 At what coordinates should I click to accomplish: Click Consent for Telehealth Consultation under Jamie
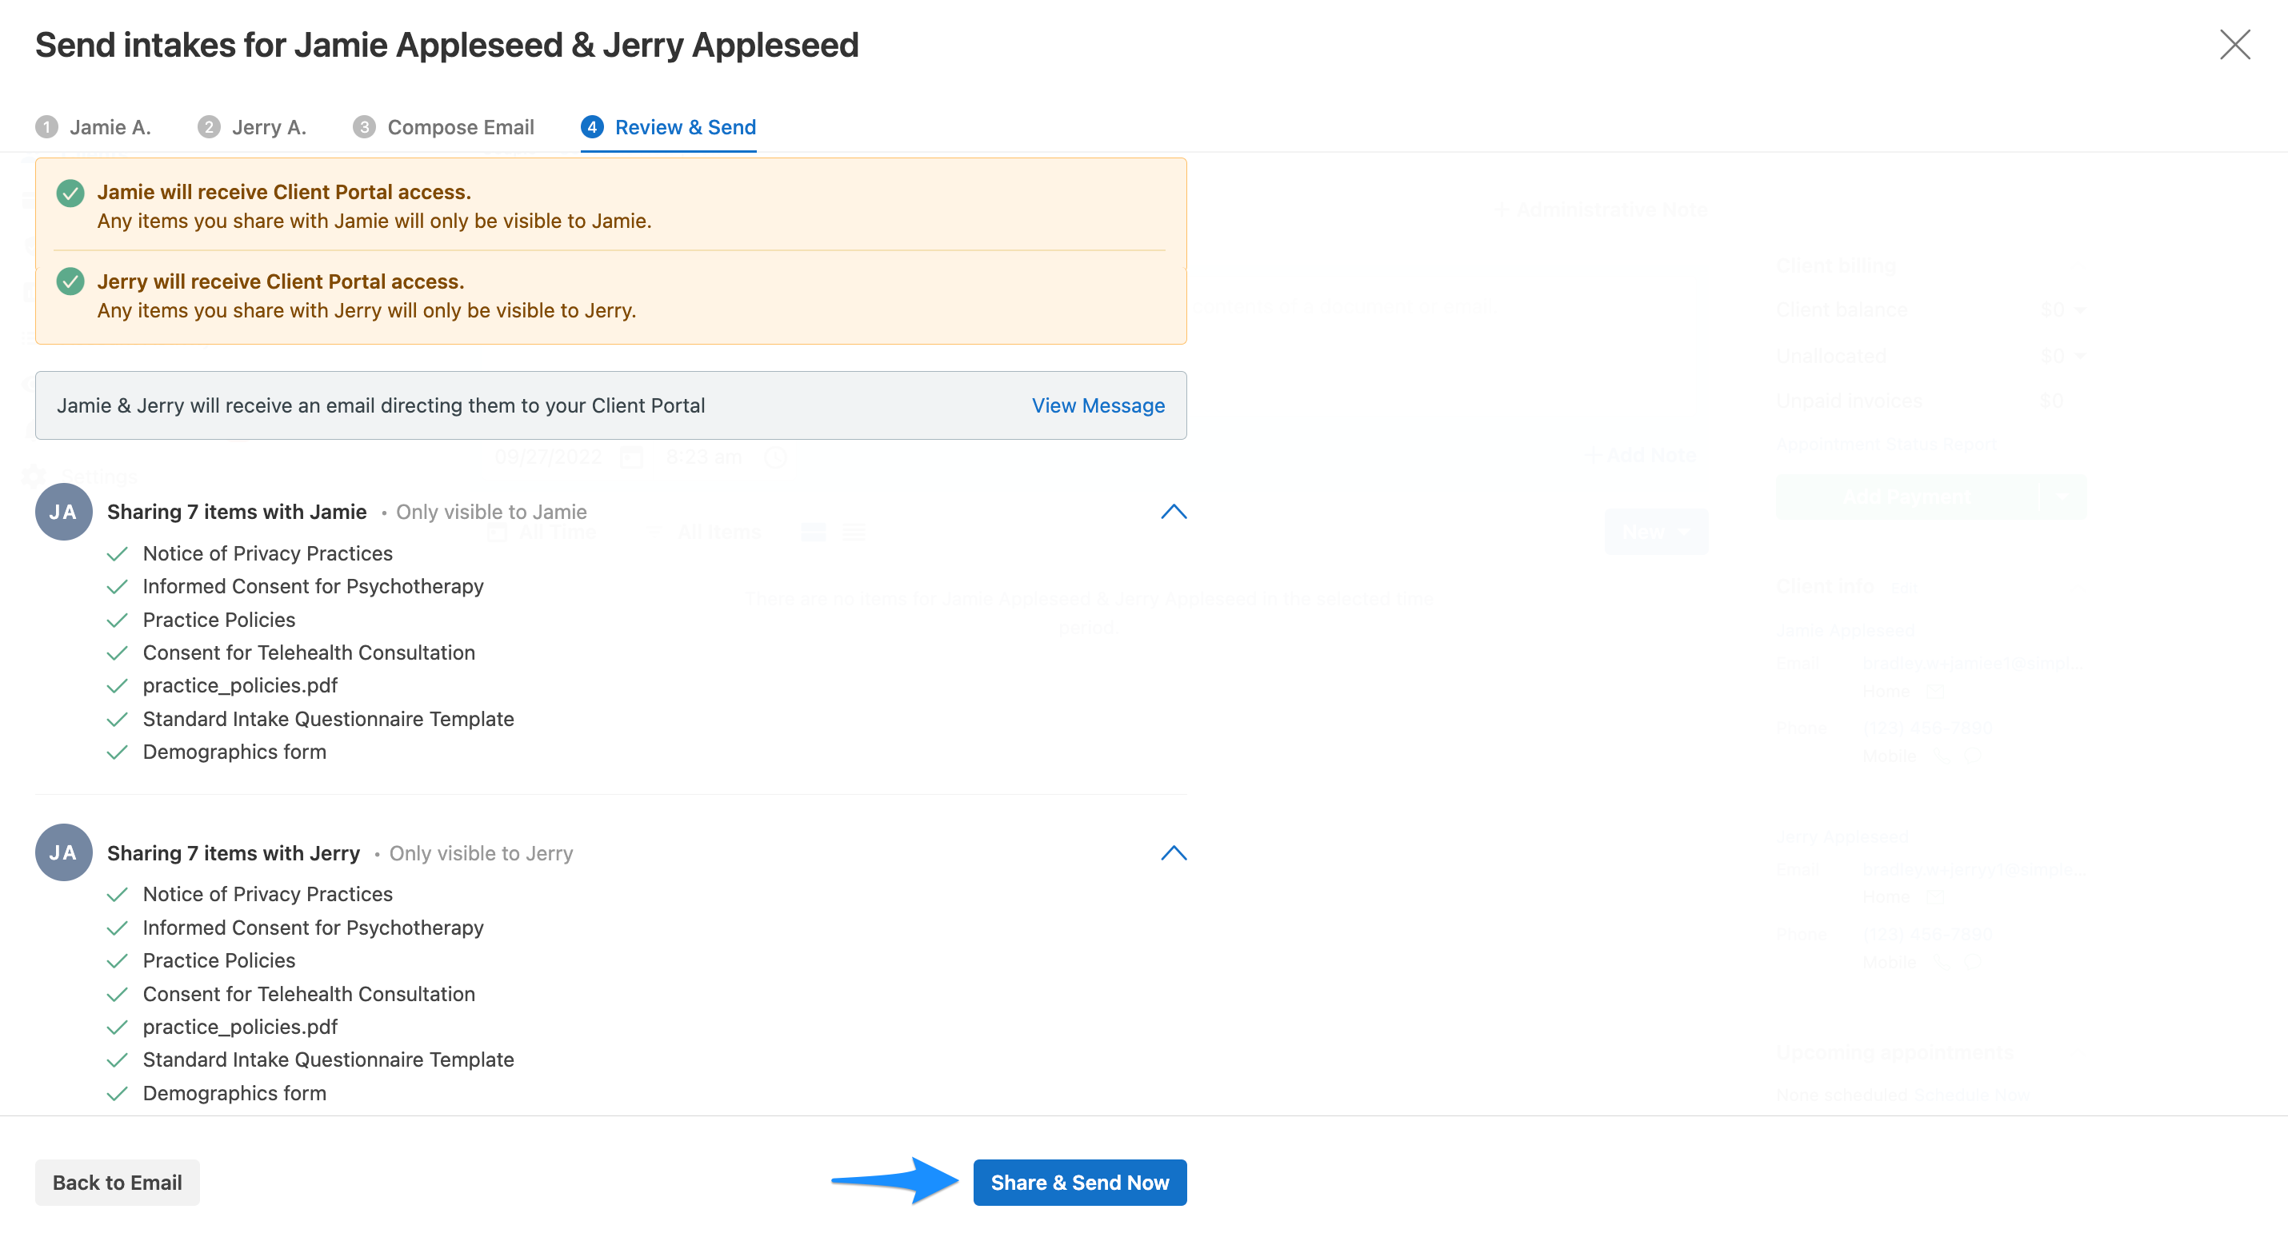tap(308, 652)
